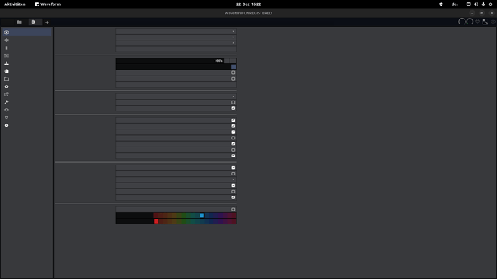Open the dropdown arrow between checkboxes in fifth group
The width and height of the screenshot is (497, 279).
(233, 180)
